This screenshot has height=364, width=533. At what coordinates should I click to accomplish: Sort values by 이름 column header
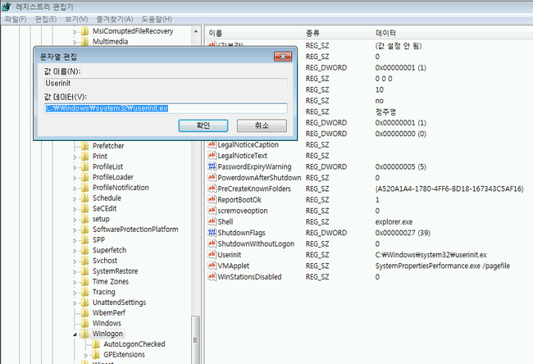pos(253,33)
